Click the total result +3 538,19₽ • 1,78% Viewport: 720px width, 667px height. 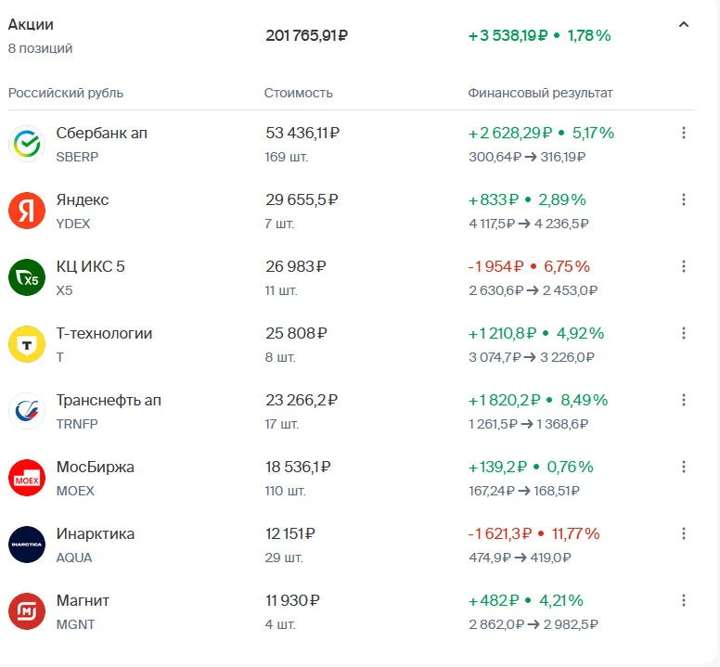540,35
